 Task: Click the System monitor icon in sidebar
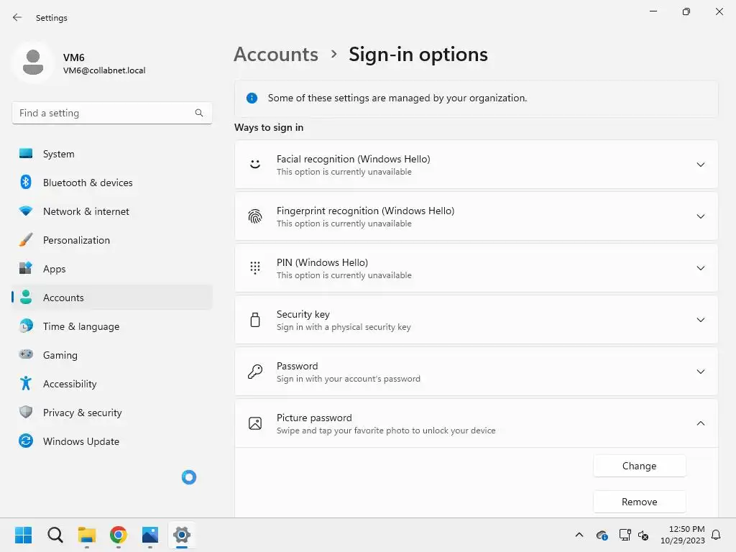(26, 154)
